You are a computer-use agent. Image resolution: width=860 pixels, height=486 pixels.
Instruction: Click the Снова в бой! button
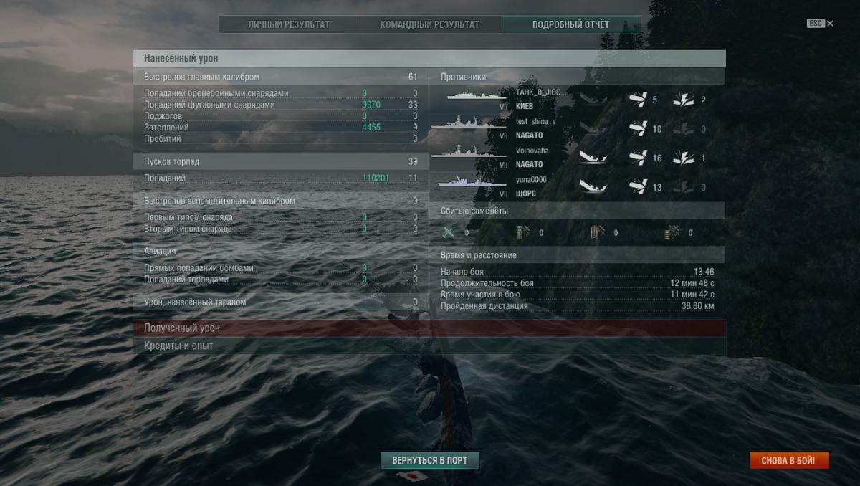[x=789, y=460]
